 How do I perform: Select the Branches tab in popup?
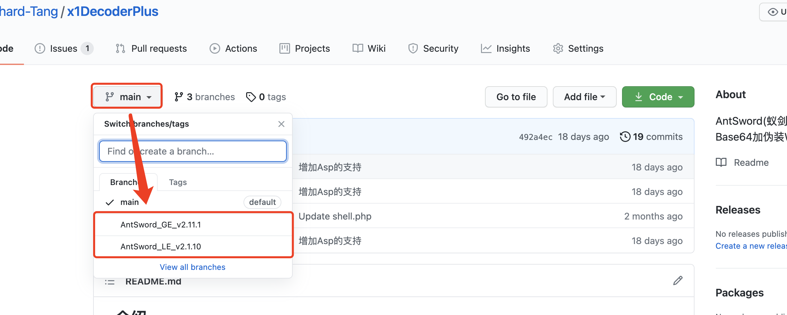coord(128,182)
